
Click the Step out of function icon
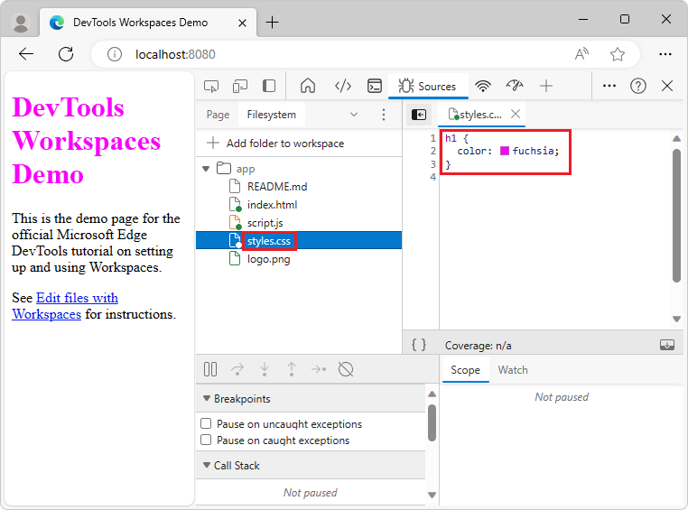click(292, 369)
